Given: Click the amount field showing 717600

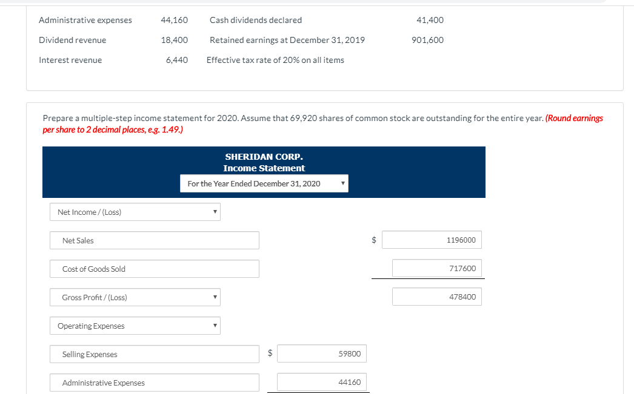Looking at the screenshot, I should pos(436,268).
